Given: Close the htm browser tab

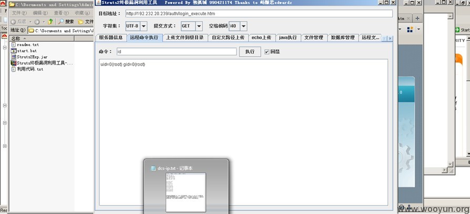Looking at the screenshot, I should tap(408, 18).
